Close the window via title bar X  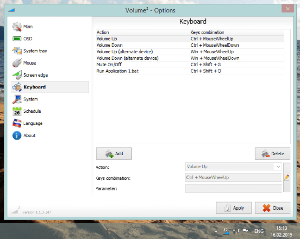click(287, 9)
